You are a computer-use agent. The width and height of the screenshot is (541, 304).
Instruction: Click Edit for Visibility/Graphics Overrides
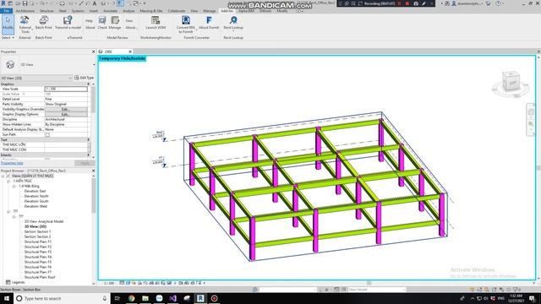[x=66, y=109]
